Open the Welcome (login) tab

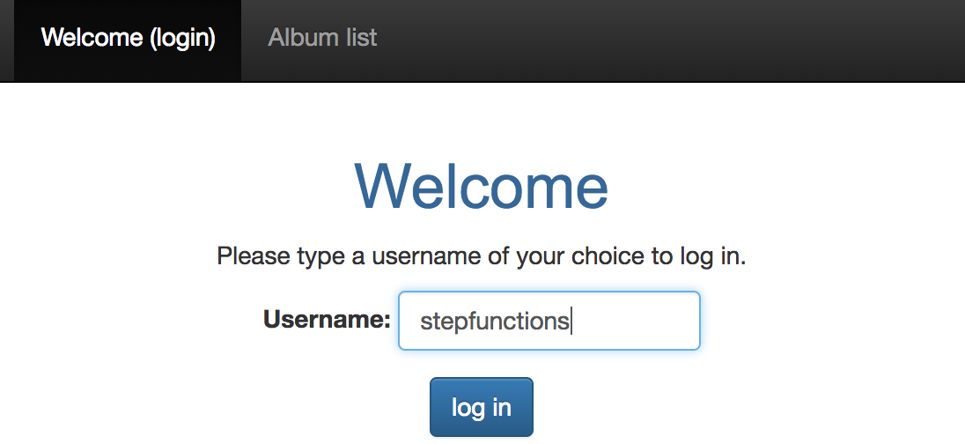[128, 38]
